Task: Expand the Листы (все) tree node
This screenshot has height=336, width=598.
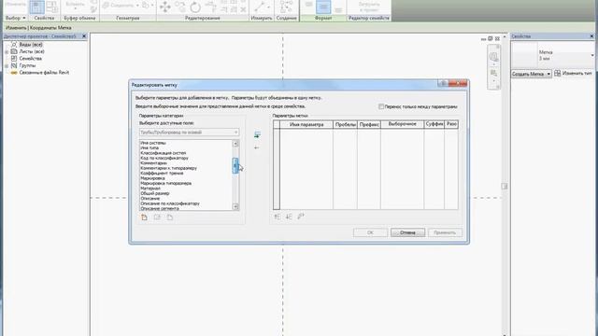Action: pyautogui.click(x=7, y=52)
